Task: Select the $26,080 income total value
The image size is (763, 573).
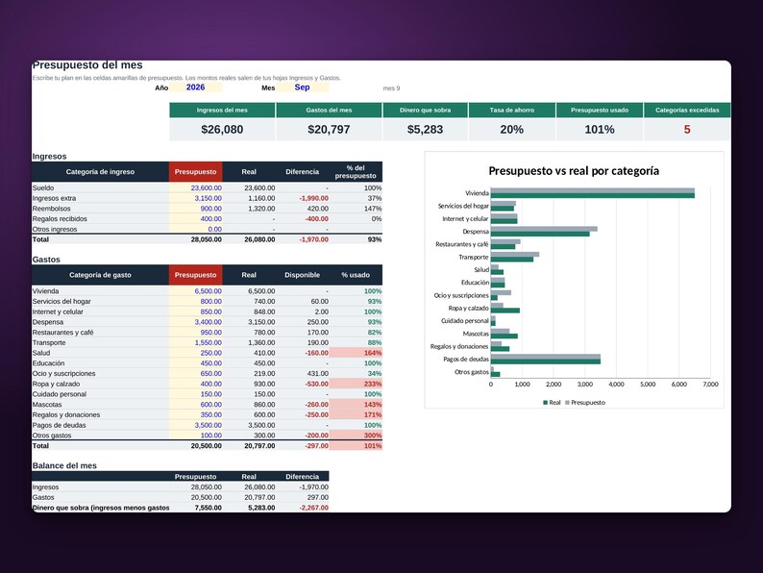Action: click(222, 130)
